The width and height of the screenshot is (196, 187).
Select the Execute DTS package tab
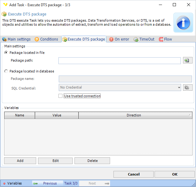coord(84,39)
